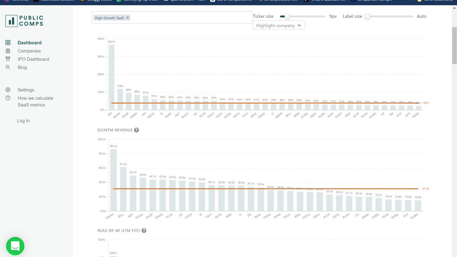Click the Label size slider handle

[368, 16]
